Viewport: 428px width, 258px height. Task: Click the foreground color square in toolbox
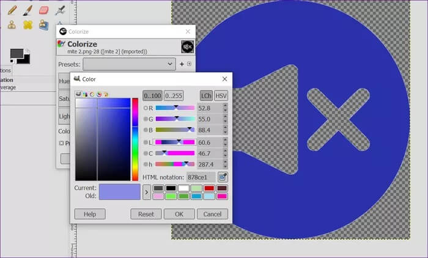coord(17,54)
